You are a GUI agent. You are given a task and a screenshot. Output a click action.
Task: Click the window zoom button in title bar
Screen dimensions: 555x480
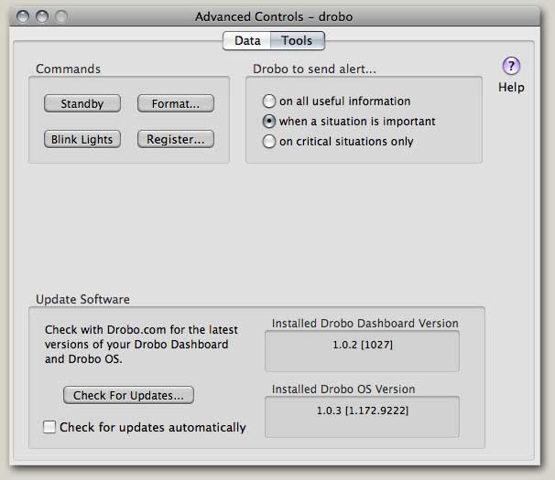(60, 16)
